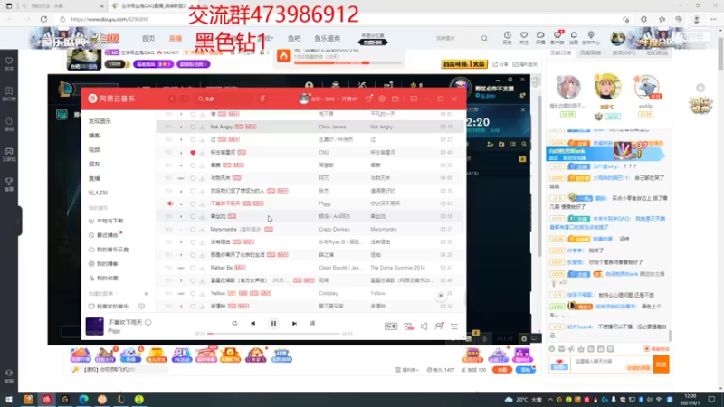
Task: Open 我的音乐云盘 in the sidebar
Action: [112, 250]
